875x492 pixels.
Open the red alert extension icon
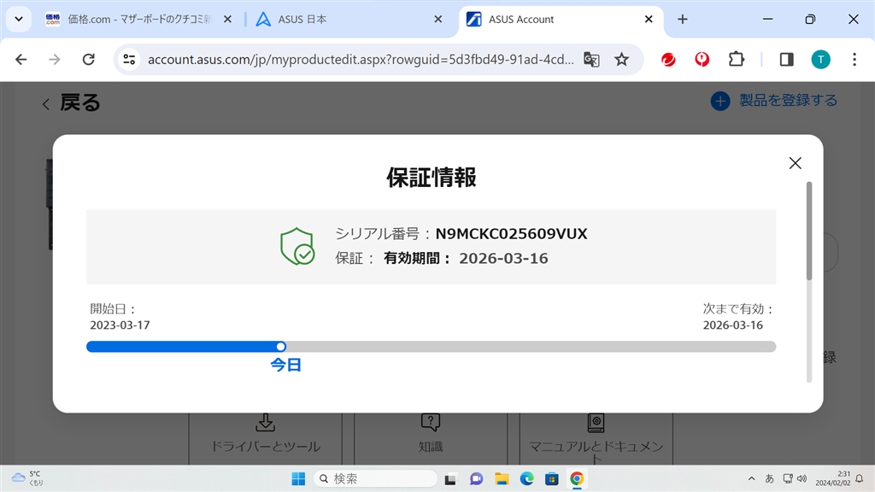pos(702,59)
